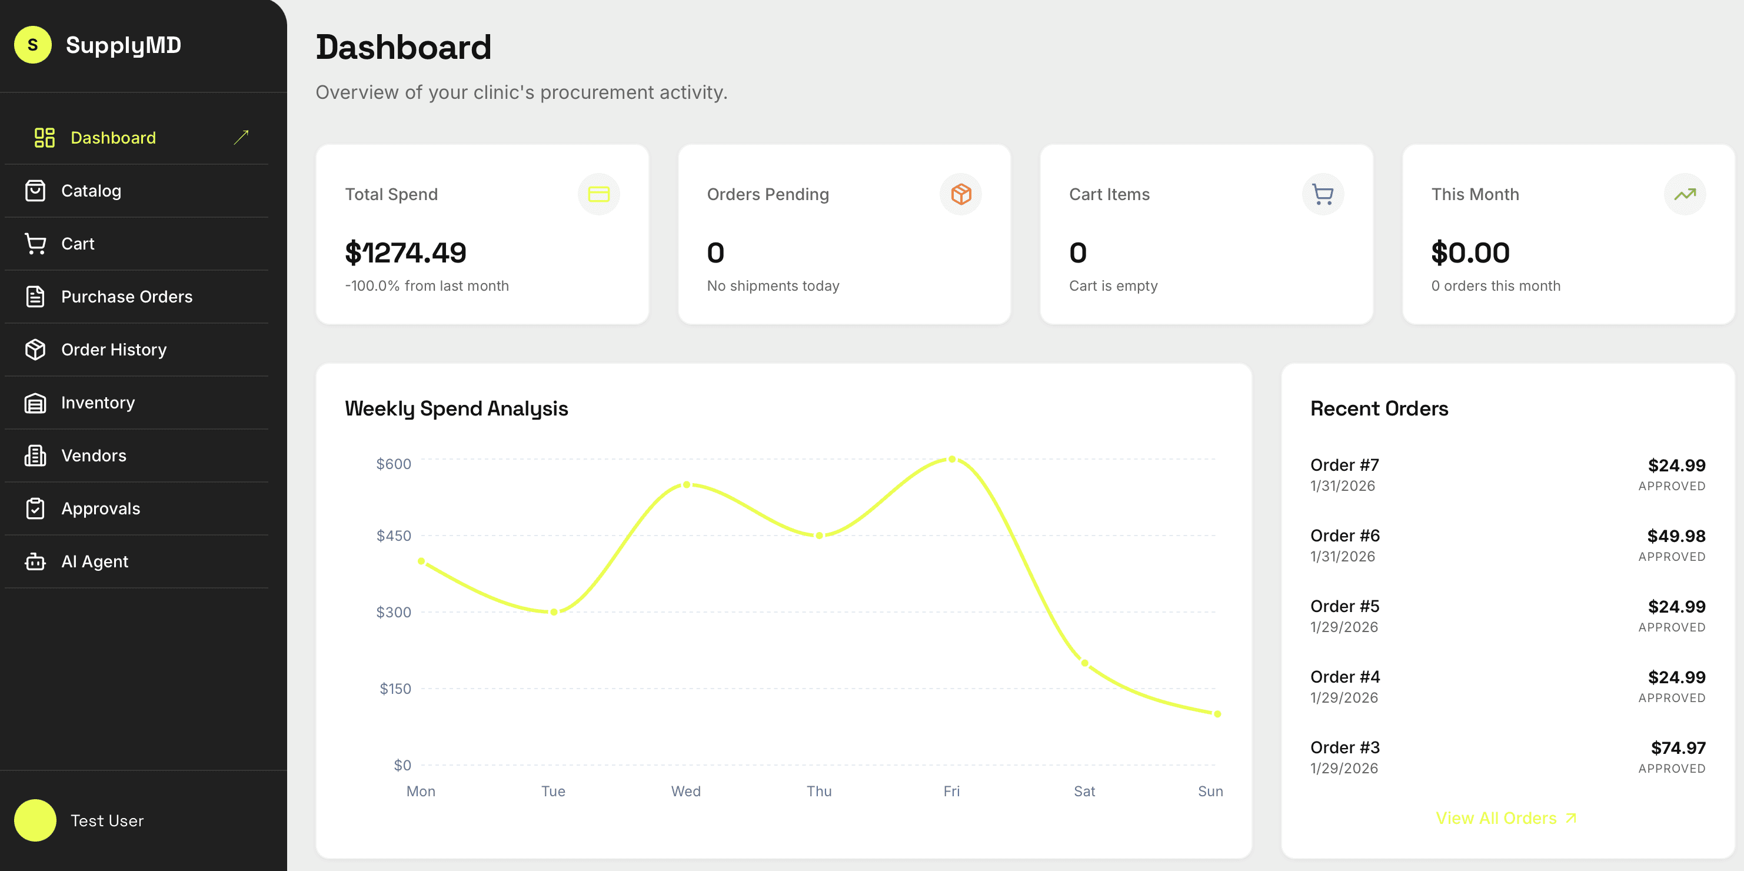Viewport: 1744px width, 871px height.
Task: Select the Purchase Orders document icon
Action: coord(35,296)
